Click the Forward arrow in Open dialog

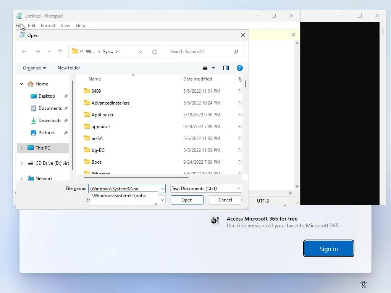[x=37, y=52]
